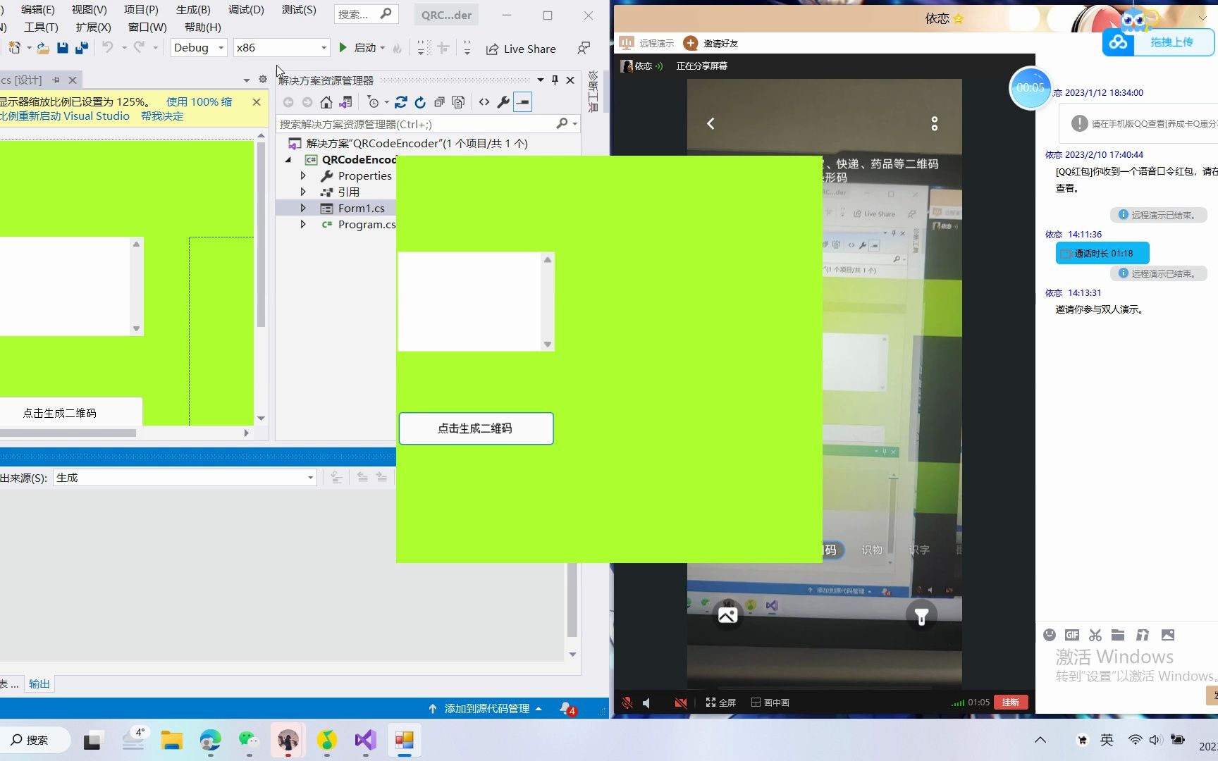The width and height of the screenshot is (1218, 761).
Task: Click the 挂断 hang-up button
Action: click(x=1011, y=702)
